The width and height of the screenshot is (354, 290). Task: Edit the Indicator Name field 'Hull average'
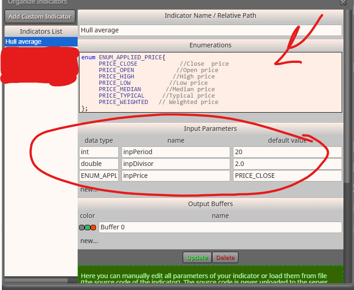[x=211, y=30]
